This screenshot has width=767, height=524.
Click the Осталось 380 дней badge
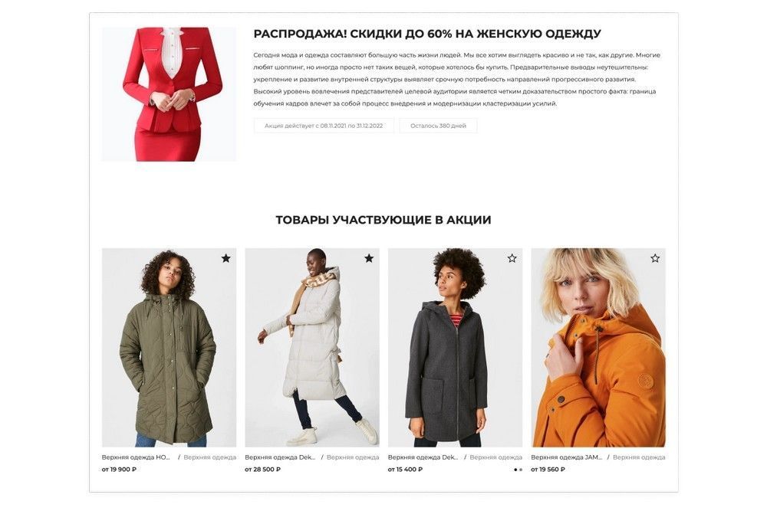pos(438,126)
